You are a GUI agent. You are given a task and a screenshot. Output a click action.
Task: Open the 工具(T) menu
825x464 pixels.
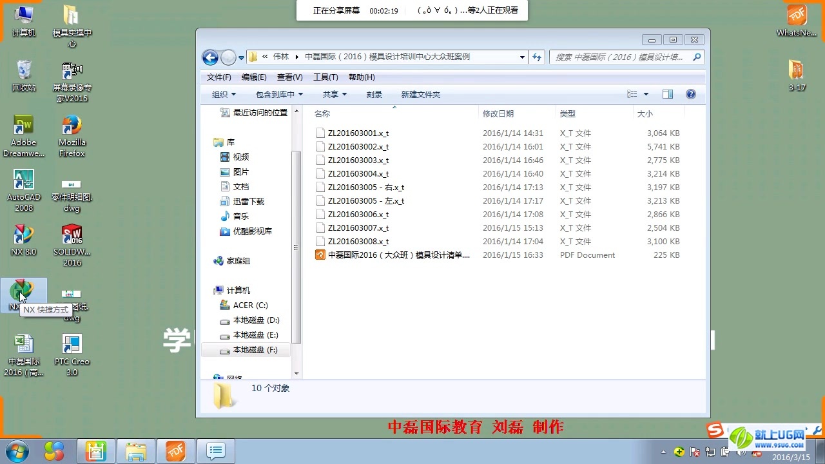pyautogui.click(x=325, y=77)
